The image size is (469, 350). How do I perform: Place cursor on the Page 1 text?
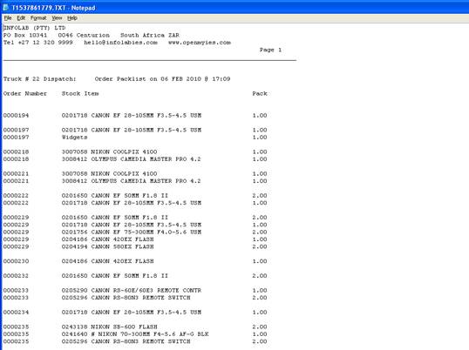[x=270, y=50]
